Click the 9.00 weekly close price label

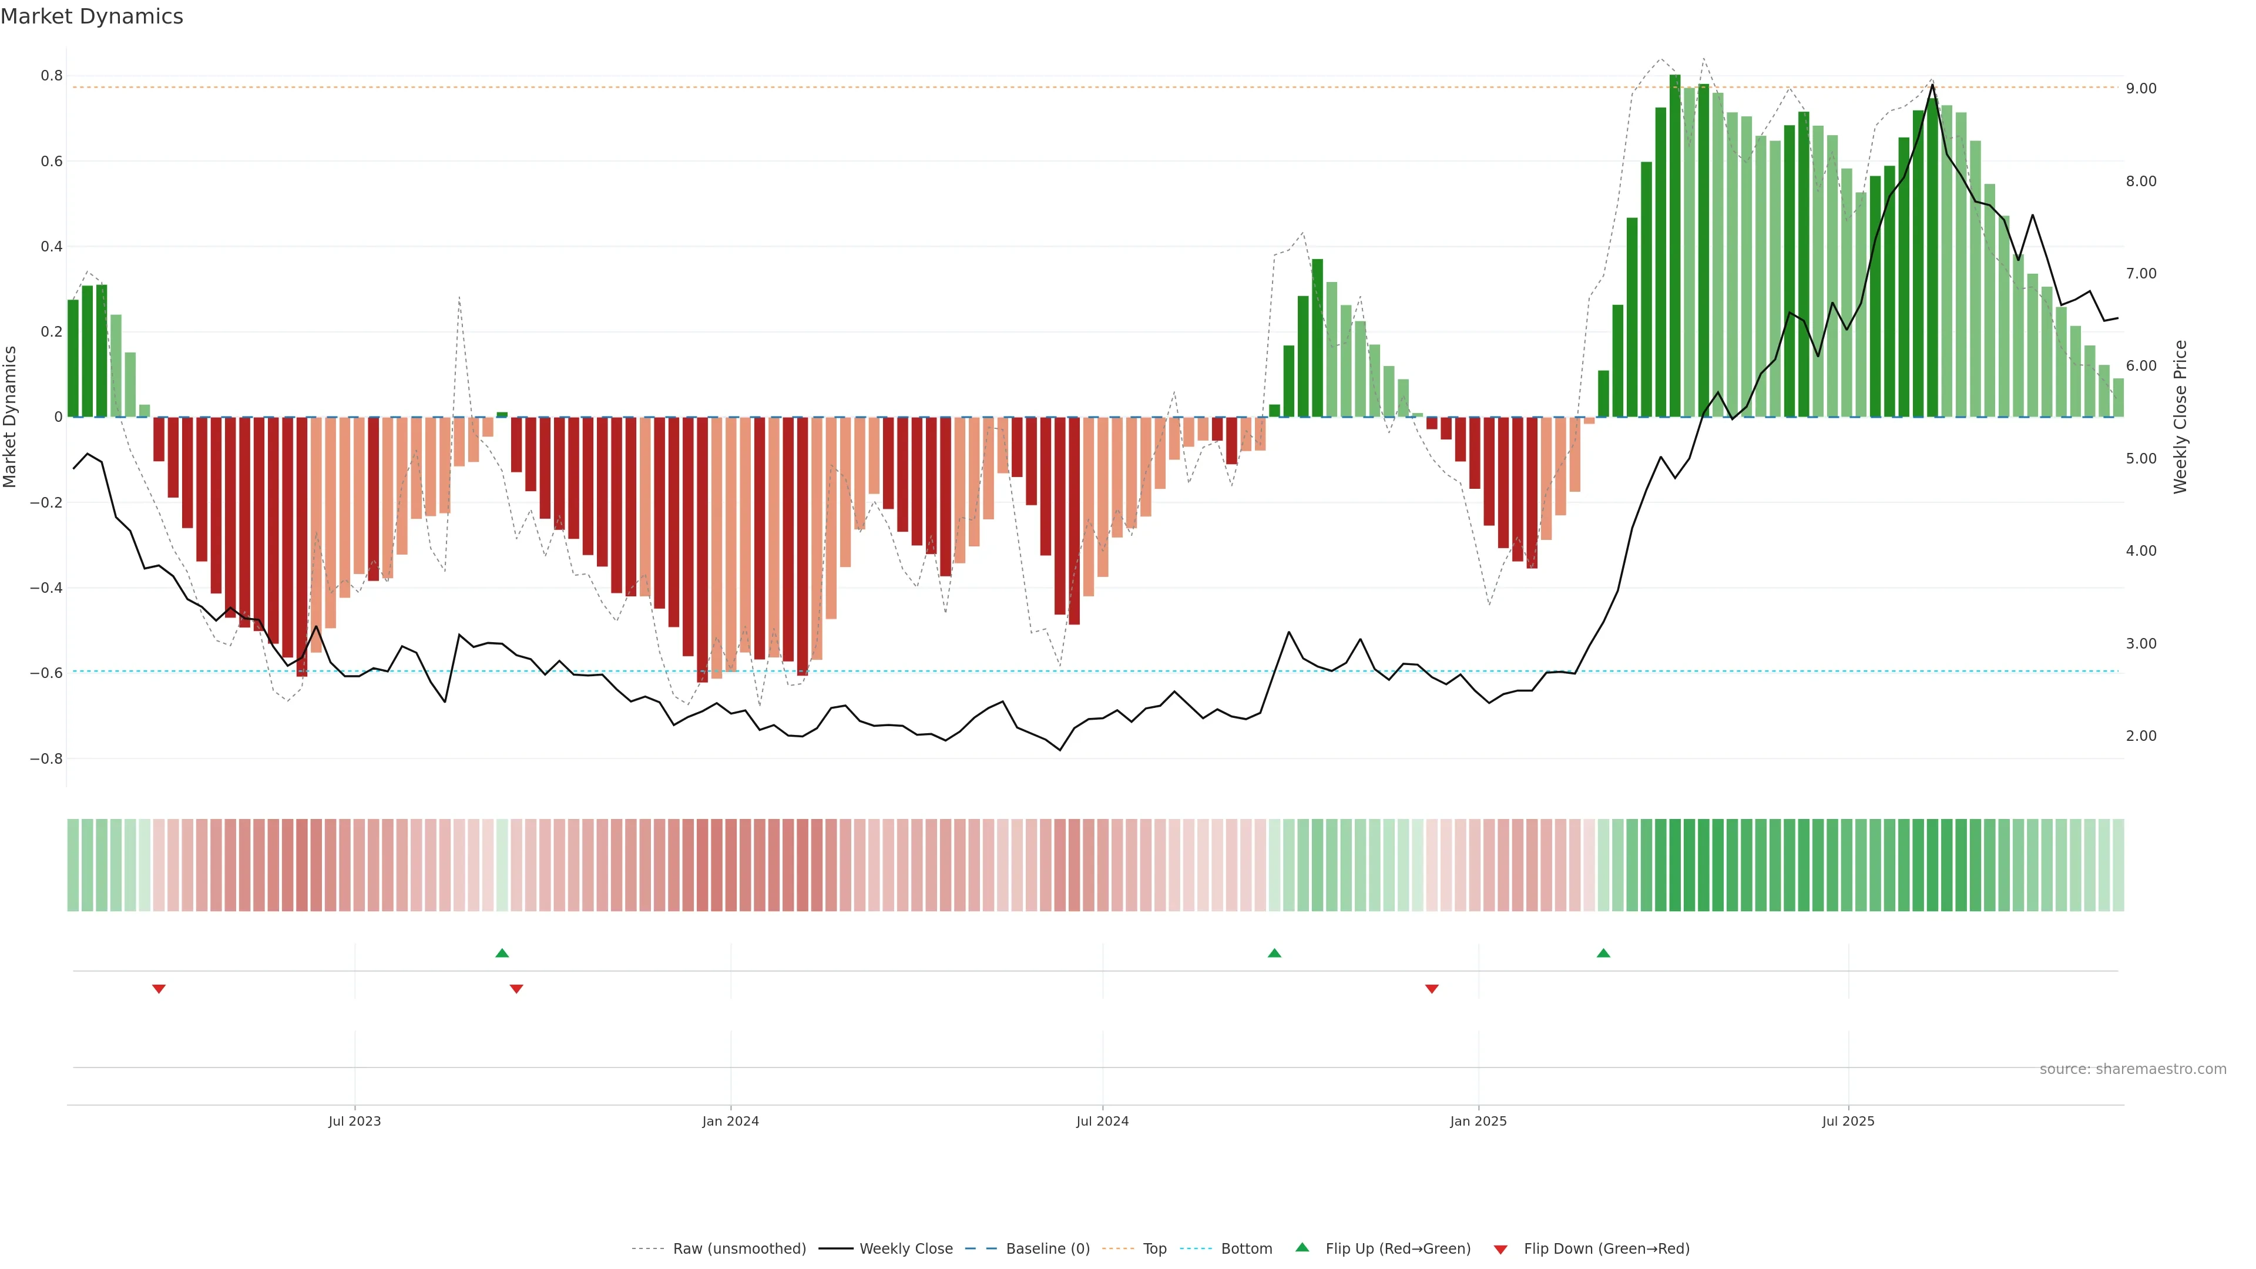click(2141, 89)
